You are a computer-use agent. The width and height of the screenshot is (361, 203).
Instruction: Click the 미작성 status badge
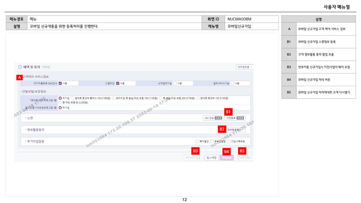[x=46, y=67]
